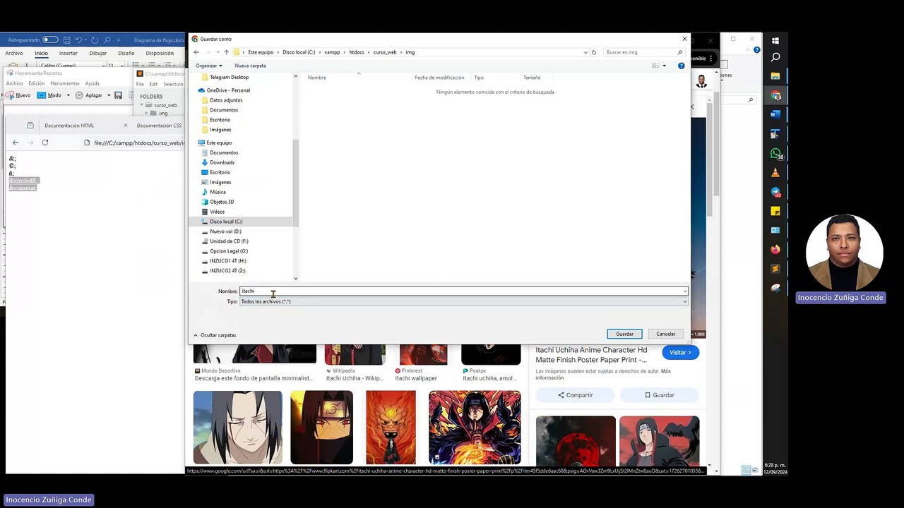
Task: Open the view options dropdown arrow
Action: click(x=664, y=66)
